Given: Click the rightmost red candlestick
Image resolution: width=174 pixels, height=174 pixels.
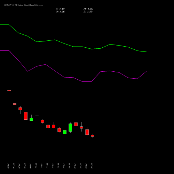Looking at the screenshot, I should point(93,136).
